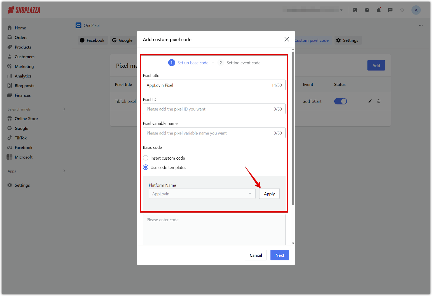Screen dimensions: 432x296
Task: Click the scrollbar up arrow in dialog
Action: click(x=293, y=50)
